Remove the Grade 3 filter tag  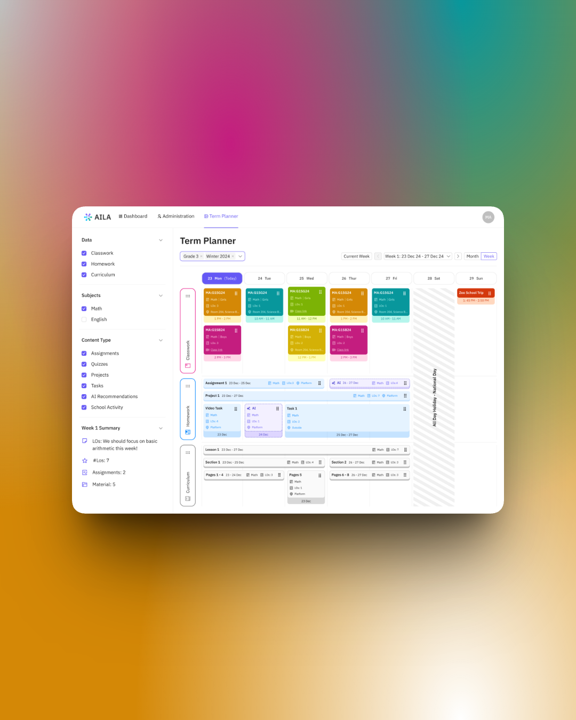pyautogui.click(x=201, y=257)
